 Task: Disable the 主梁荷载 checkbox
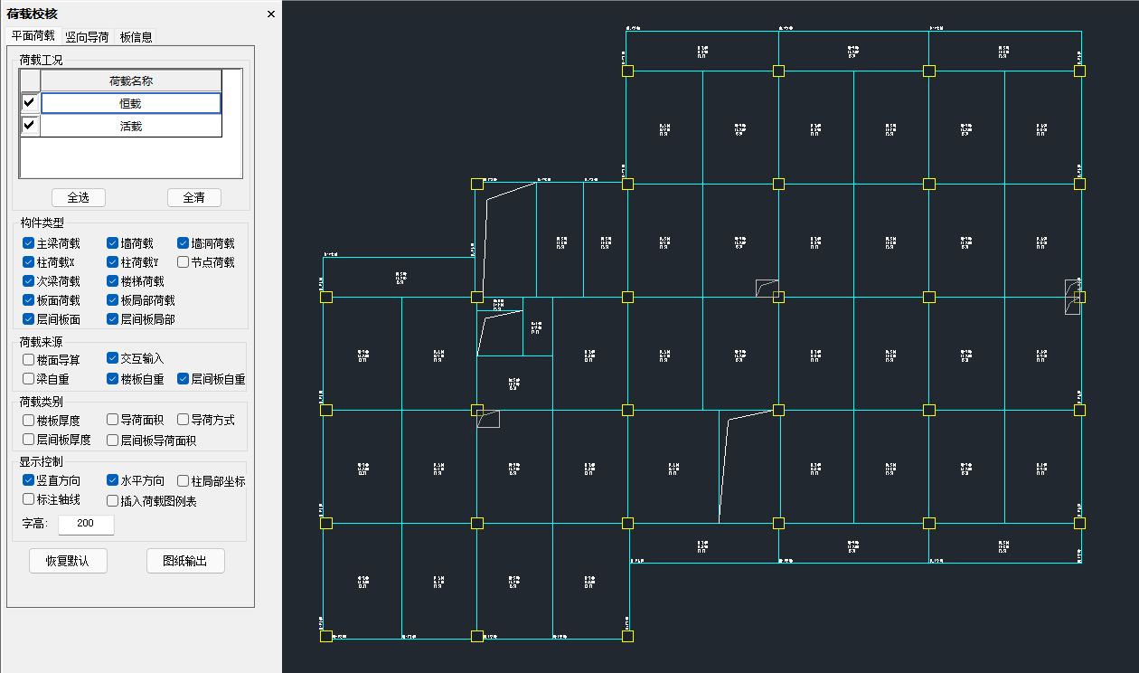29,243
